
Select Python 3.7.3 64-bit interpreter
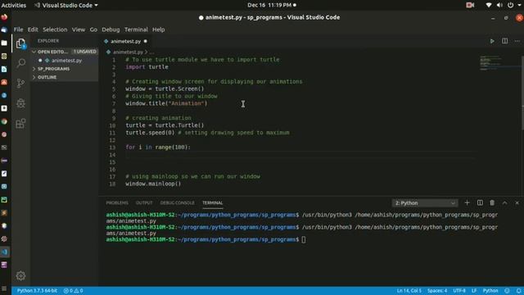point(37,291)
